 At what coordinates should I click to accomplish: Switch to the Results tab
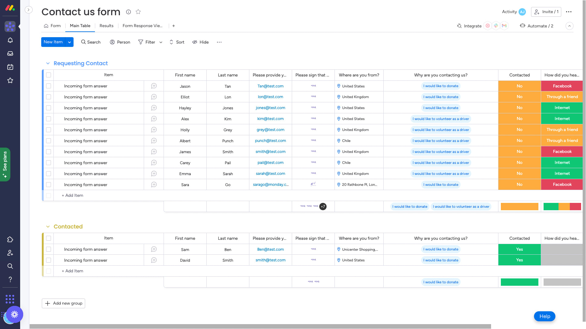point(106,26)
